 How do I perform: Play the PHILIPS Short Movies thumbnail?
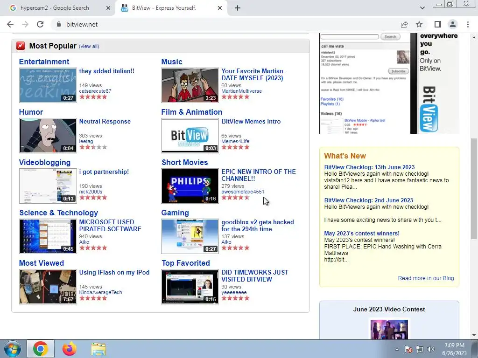(x=190, y=186)
